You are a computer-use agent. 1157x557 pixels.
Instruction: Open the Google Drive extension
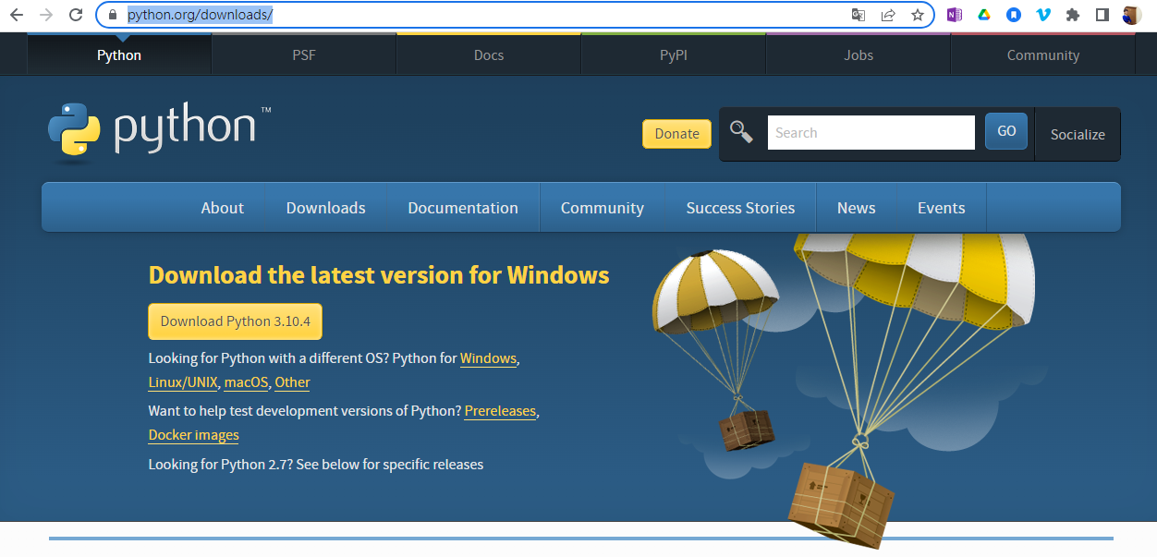tap(984, 15)
